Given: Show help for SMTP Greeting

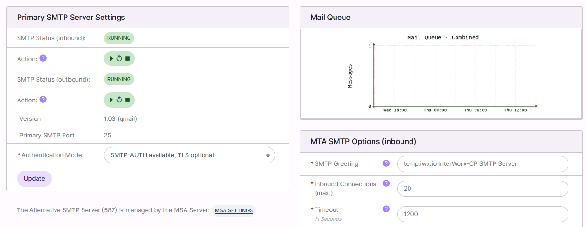Looking at the screenshot, I should click(386, 163).
